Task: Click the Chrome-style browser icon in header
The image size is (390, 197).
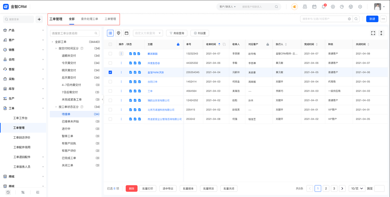Action: pyautogui.click(x=351, y=7)
